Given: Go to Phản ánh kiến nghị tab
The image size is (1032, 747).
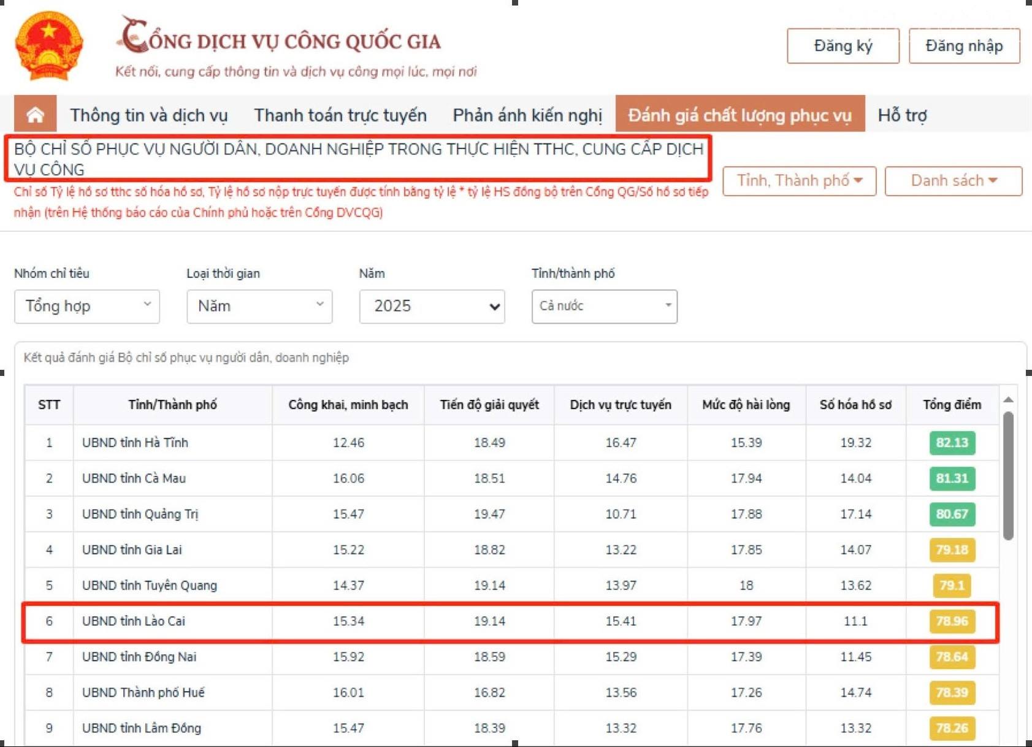Looking at the screenshot, I should pyautogui.click(x=527, y=115).
